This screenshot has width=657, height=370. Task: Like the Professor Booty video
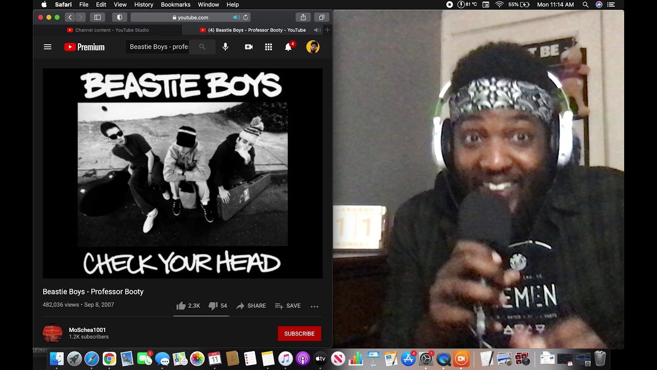click(x=188, y=306)
